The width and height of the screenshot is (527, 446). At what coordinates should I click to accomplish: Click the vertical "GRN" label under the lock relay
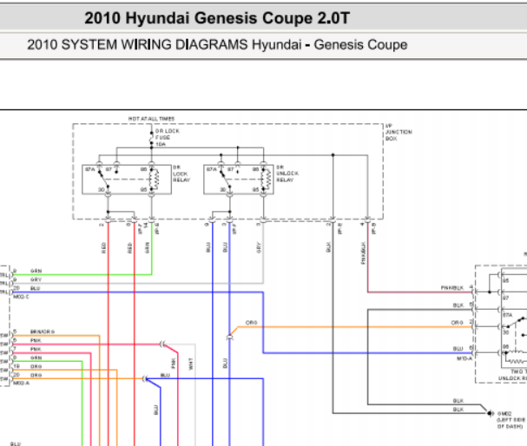tap(147, 248)
